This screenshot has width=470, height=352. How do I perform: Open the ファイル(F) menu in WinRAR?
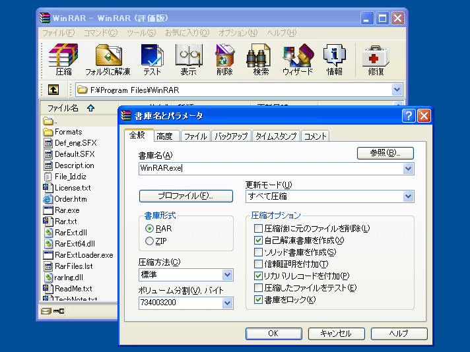coord(59,32)
